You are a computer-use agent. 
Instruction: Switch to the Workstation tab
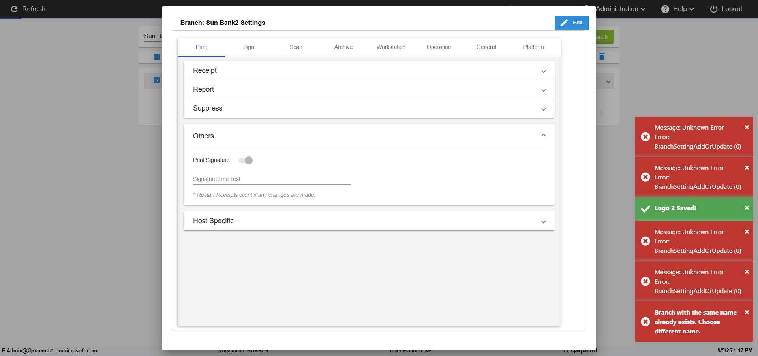tap(391, 47)
